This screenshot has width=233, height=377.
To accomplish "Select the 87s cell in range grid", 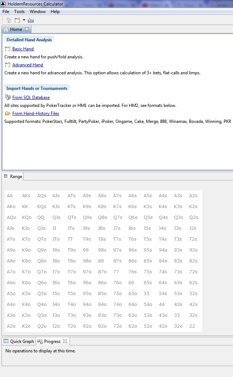I will (x=117, y=261).
